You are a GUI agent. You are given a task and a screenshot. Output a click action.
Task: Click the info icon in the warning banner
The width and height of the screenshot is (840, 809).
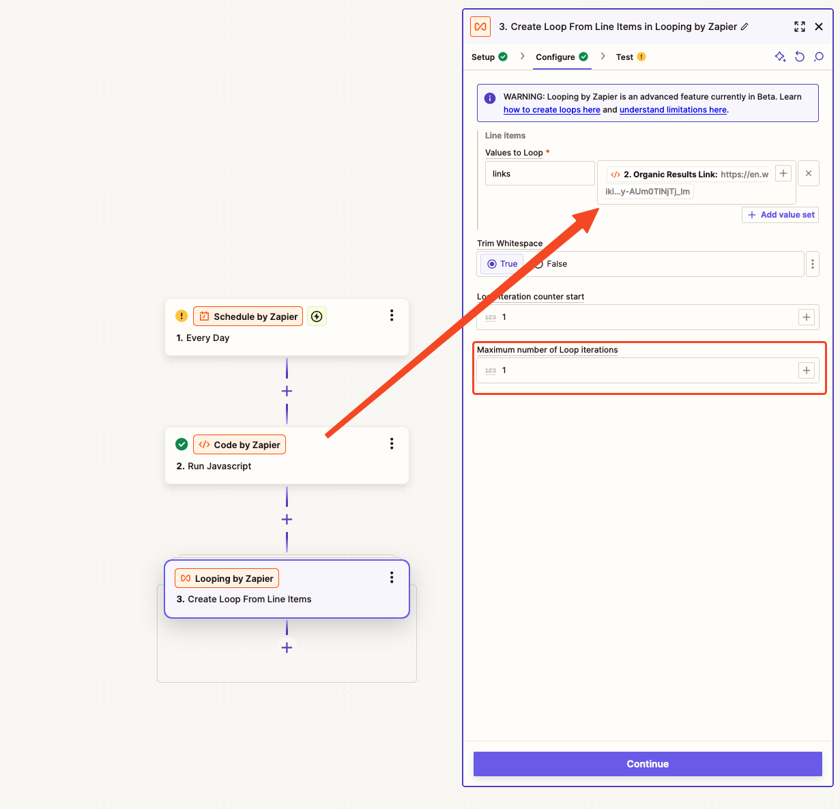click(490, 98)
